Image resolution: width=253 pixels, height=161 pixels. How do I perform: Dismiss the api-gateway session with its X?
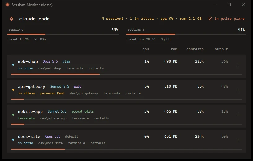(x=238, y=90)
